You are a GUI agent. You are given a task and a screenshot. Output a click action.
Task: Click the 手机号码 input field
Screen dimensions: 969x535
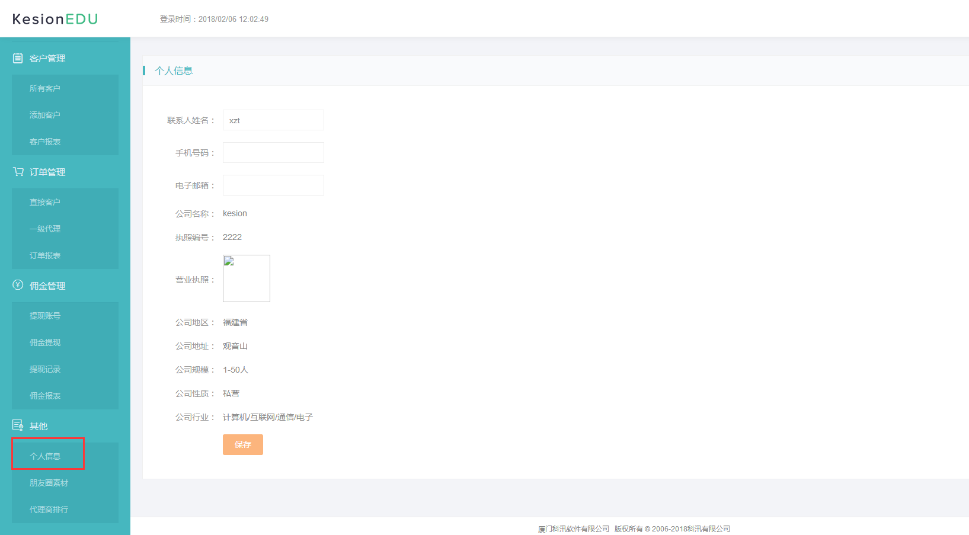tap(273, 153)
